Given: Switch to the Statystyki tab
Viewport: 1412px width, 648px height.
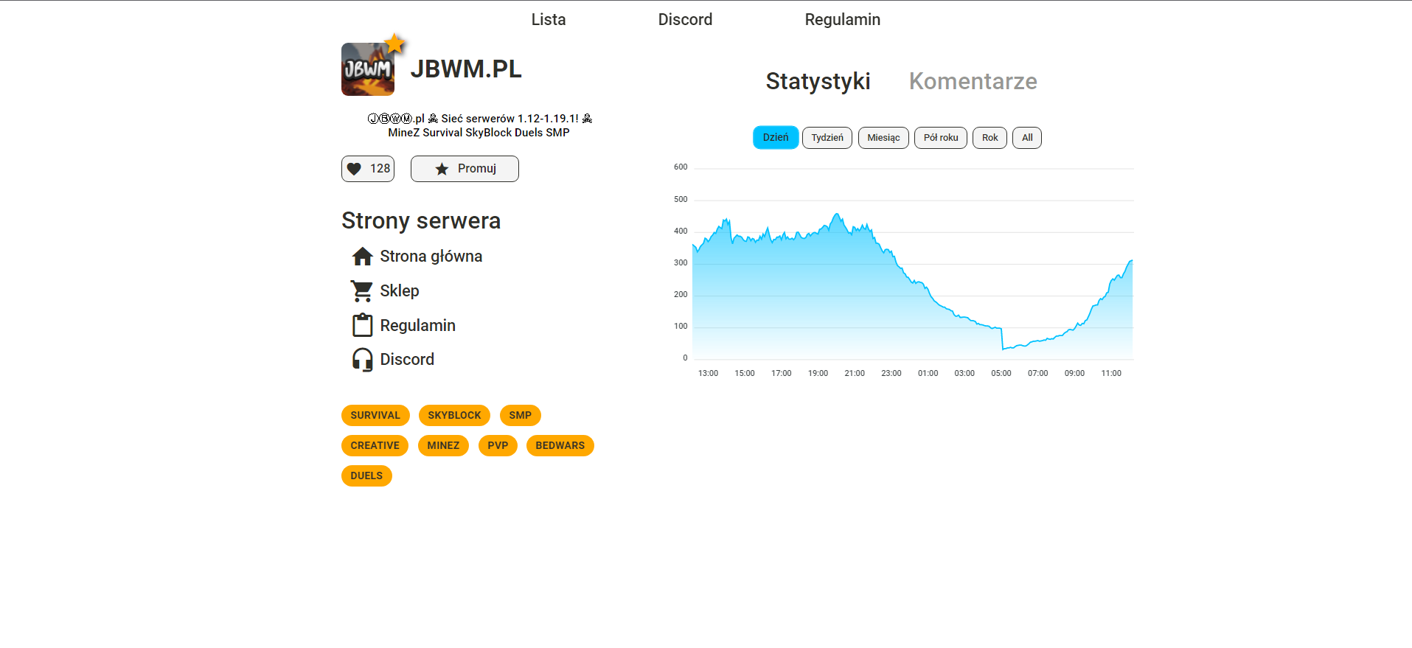Looking at the screenshot, I should 818,81.
